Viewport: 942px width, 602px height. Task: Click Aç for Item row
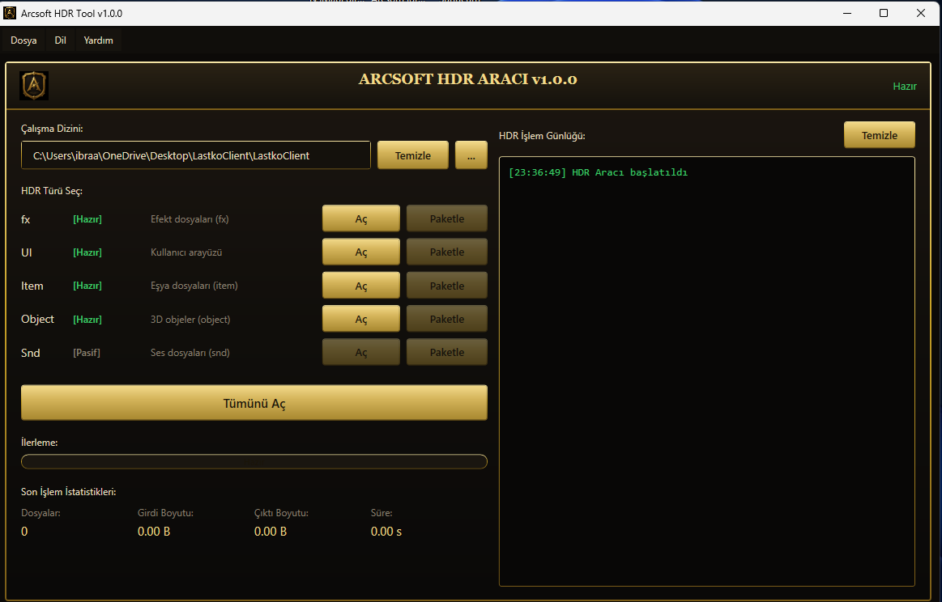pyautogui.click(x=361, y=286)
